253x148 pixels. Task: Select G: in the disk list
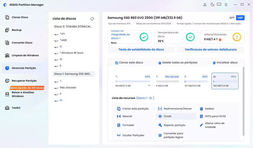point(61,100)
